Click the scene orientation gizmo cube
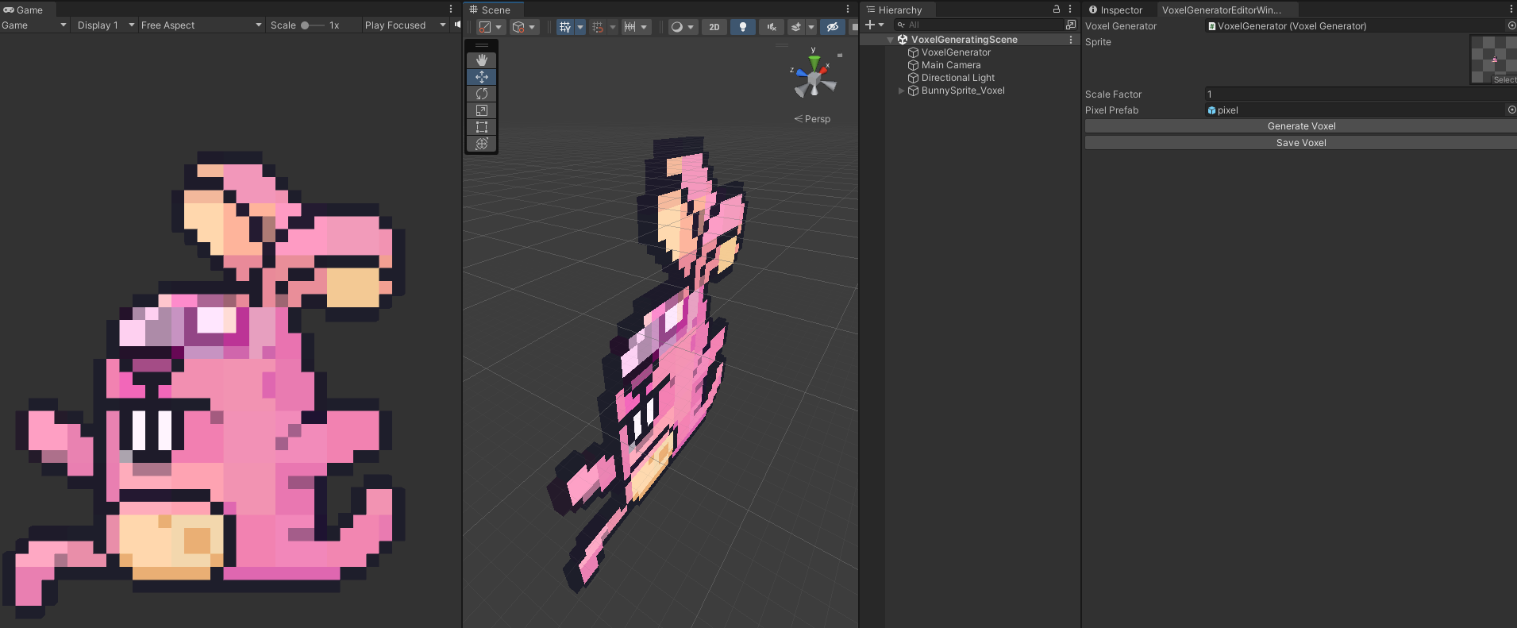The image size is (1517, 628). [x=814, y=77]
